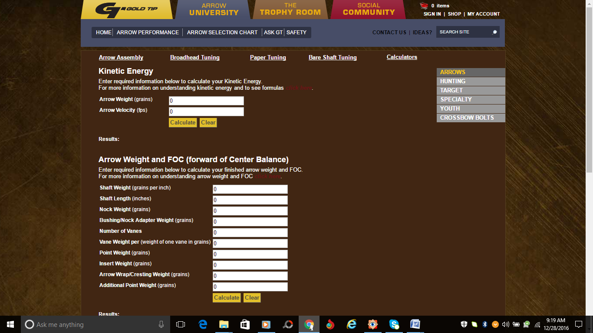Image resolution: width=593 pixels, height=333 pixels.
Task: Open Bare Shaft Tuning link
Action: [333, 57]
